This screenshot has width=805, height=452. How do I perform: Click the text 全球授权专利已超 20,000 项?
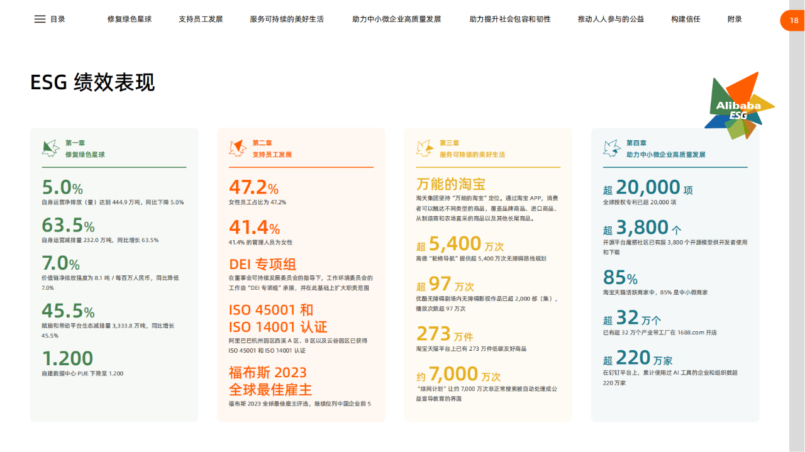pos(640,202)
